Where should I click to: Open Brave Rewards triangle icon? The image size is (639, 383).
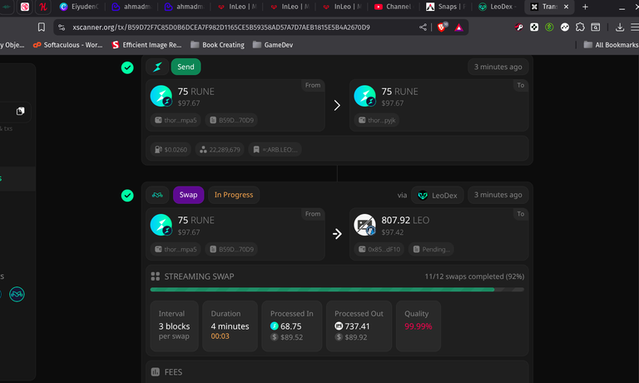click(459, 27)
